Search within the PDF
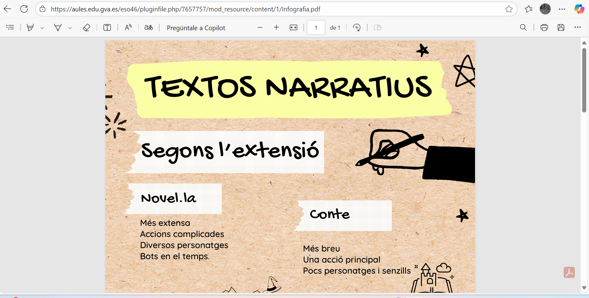589x298 pixels. (x=523, y=27)
